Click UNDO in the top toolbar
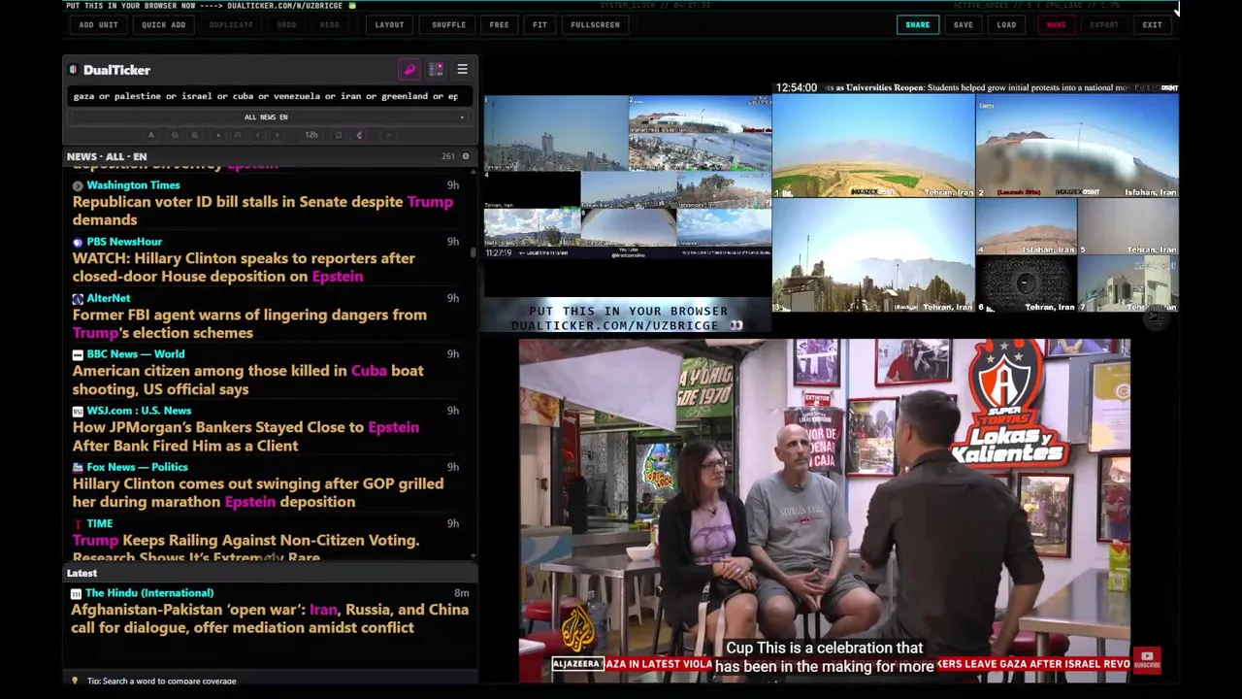Screen dimensions: 1242x699 click(x=286, y=24)
